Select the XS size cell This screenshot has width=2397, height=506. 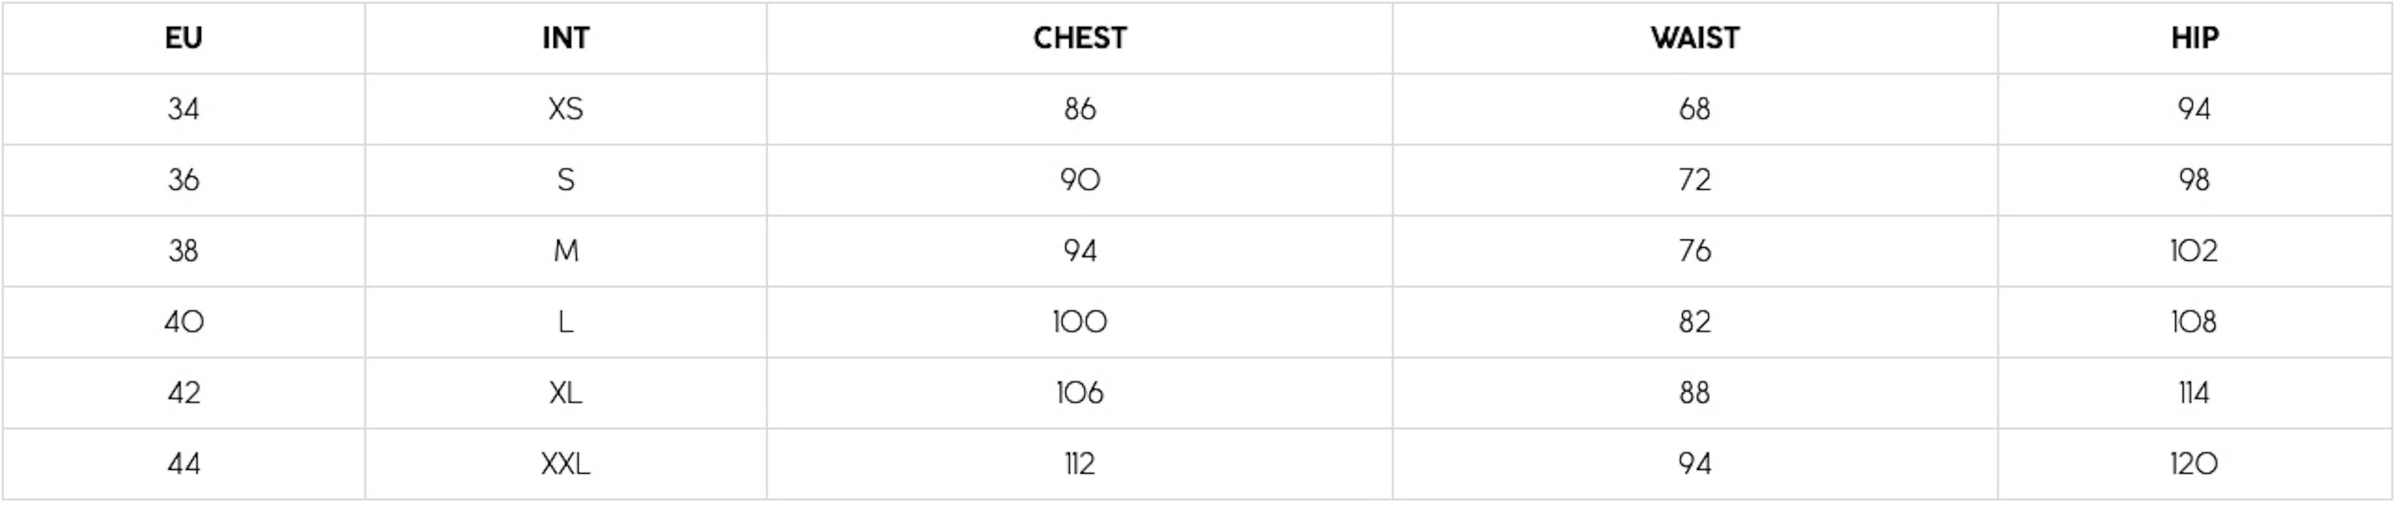click(x=566, y=109)
